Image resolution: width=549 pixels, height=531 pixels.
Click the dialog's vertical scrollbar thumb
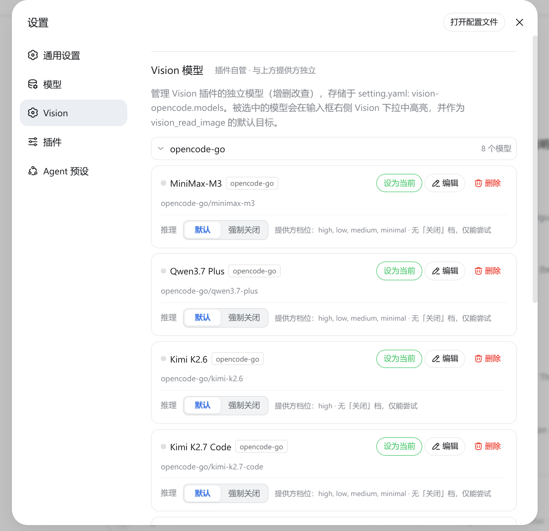click(x=535, y=169)
